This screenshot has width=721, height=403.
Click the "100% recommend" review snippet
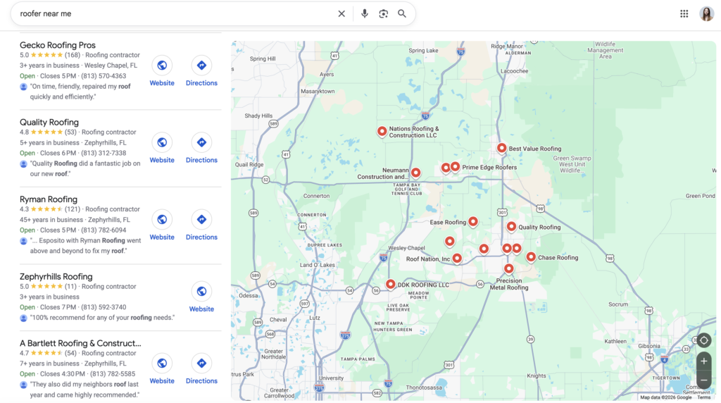tap(102, 318)
